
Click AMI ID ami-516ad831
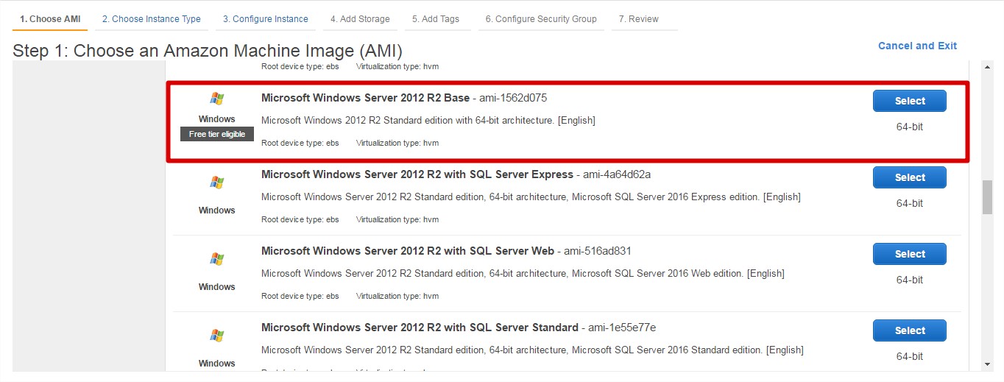pos(598,251)
